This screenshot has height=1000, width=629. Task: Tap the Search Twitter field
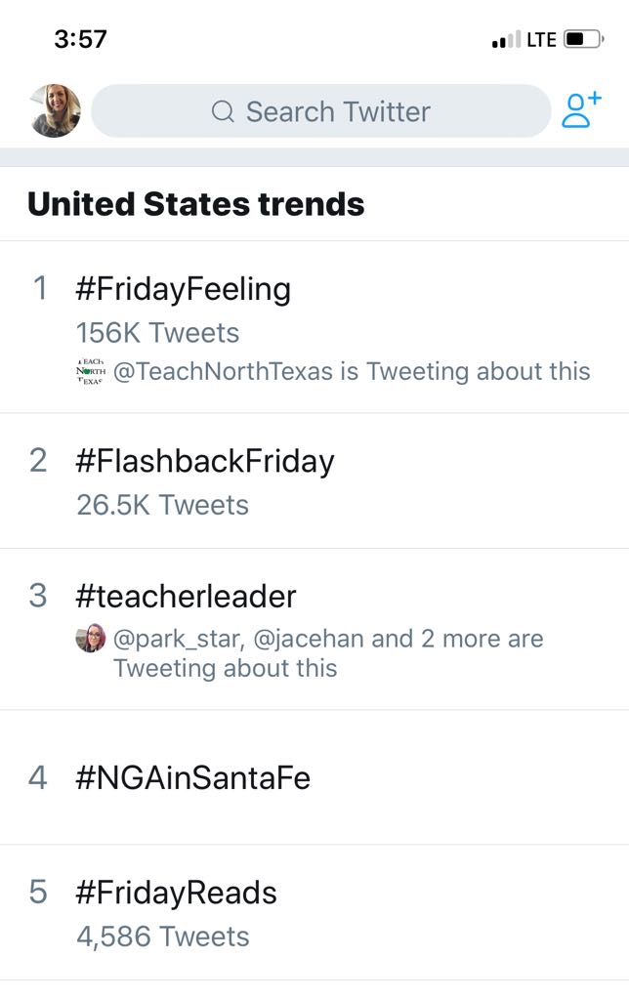(x=337, y=111)
